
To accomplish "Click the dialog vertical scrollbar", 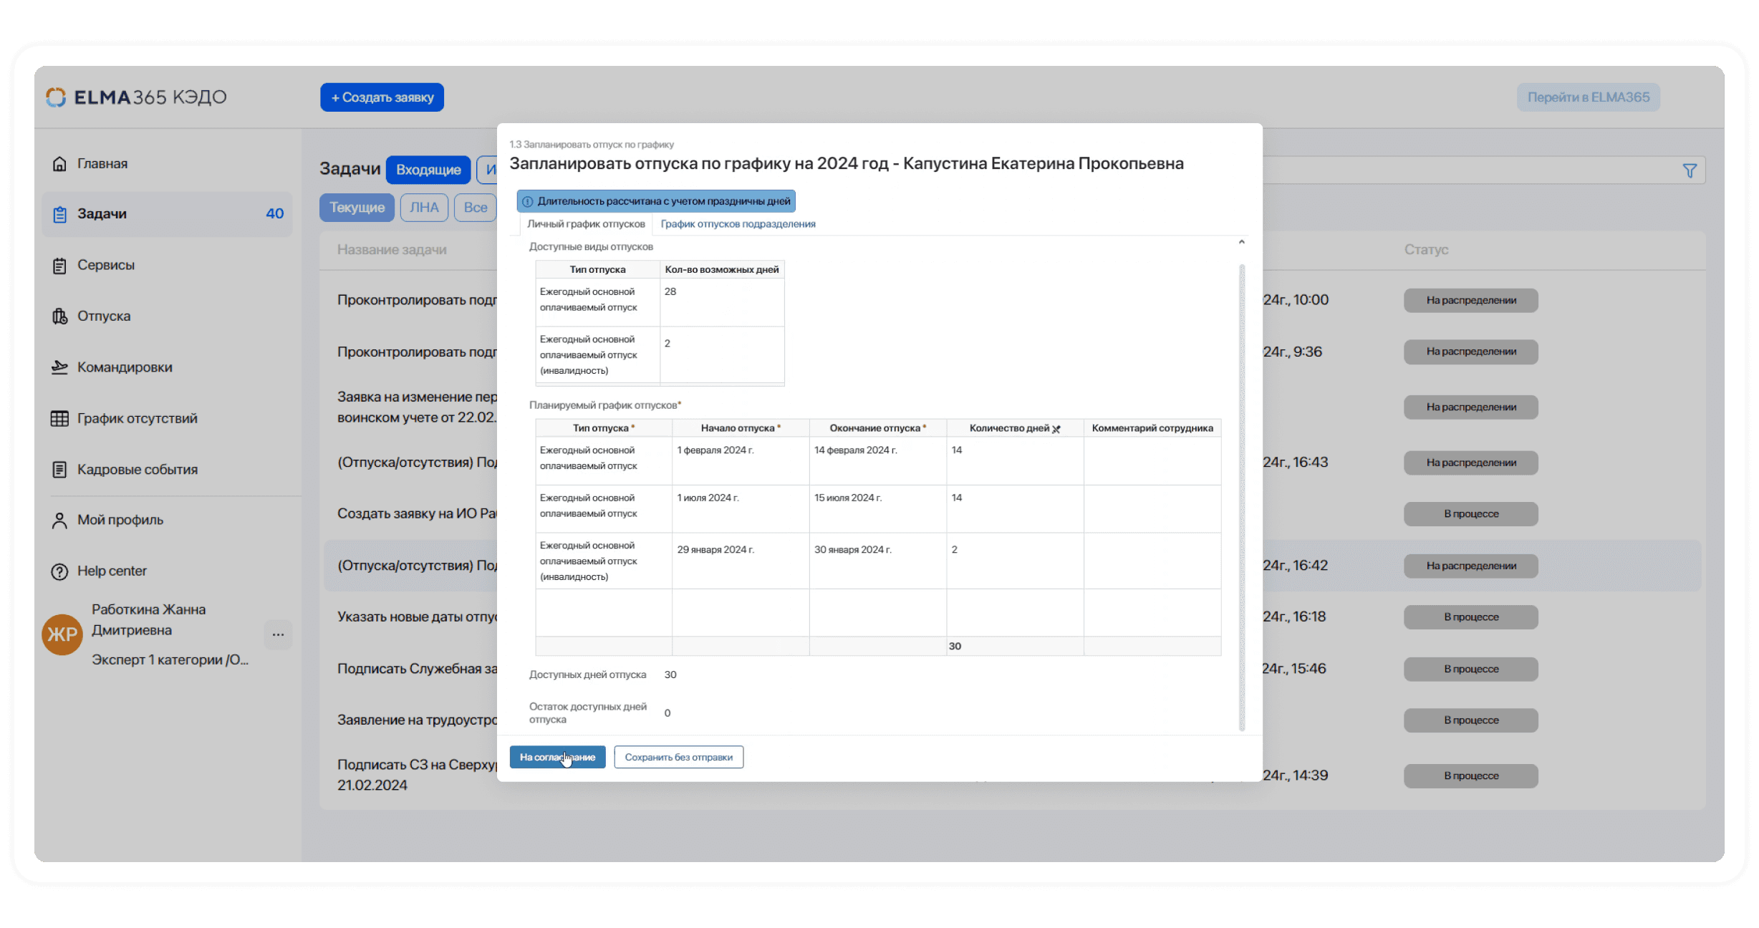I will [1241, 497].
